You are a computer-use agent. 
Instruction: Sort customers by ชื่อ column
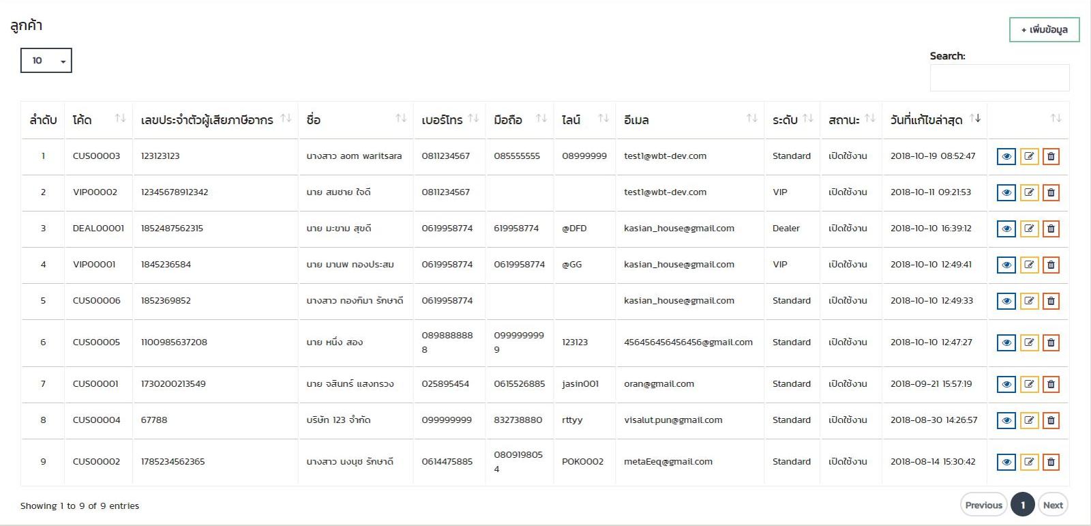355,119
